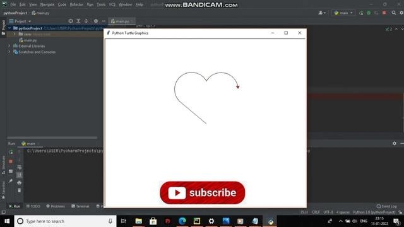Open the Window menu
The height and width of the screenshot is (227, 404).
pyautogui.click(x=125, y=4)
